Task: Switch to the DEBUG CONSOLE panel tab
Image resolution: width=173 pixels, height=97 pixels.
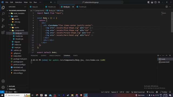Action: [x=55, y=56]
